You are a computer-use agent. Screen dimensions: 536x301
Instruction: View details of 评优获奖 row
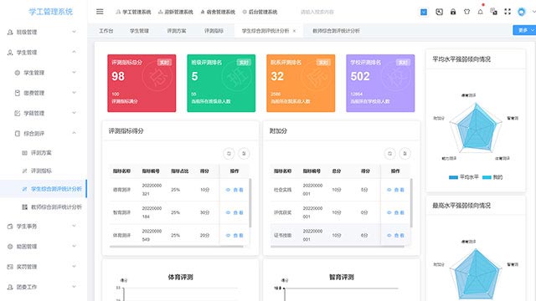coord(395,212)
